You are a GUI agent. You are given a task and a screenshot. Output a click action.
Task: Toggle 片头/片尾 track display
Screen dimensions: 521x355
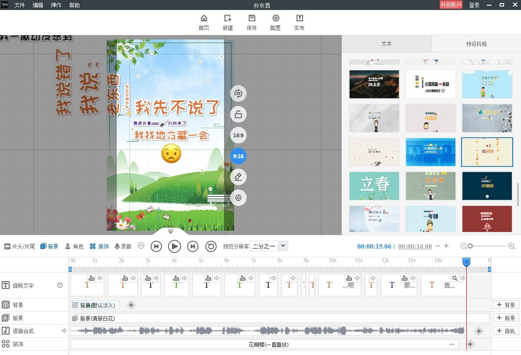[x=20, y=246]
